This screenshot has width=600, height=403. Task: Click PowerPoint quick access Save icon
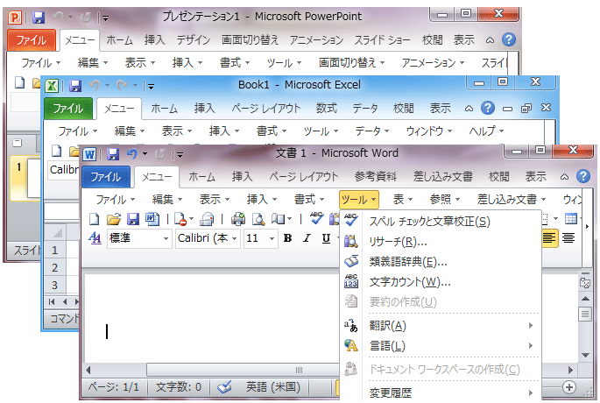(39, 18)
